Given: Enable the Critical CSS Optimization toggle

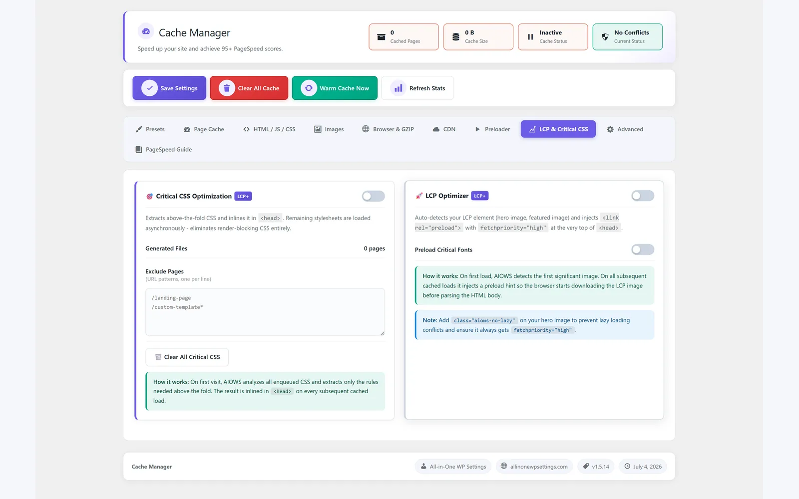Looking at the screenshot, I should (374, 196).
